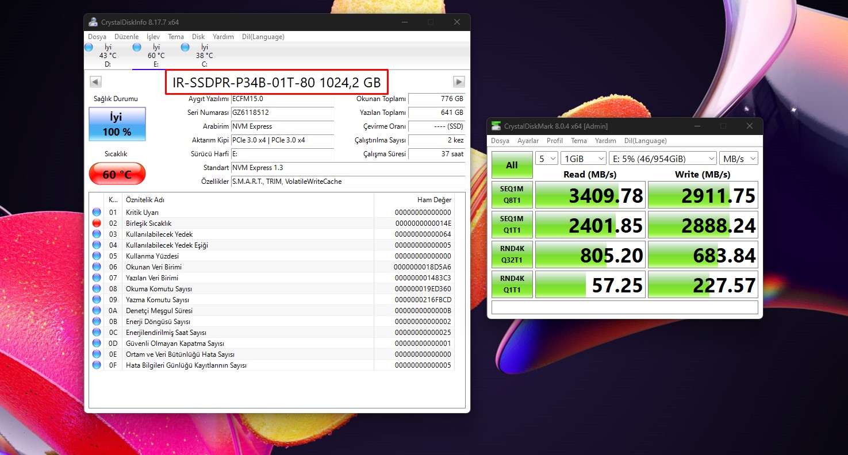Screen dimensions: 848x455
Task: Select the Kullanma Yüzdesi attribute row
Action: pyautogui.click(x=271, y=256)
